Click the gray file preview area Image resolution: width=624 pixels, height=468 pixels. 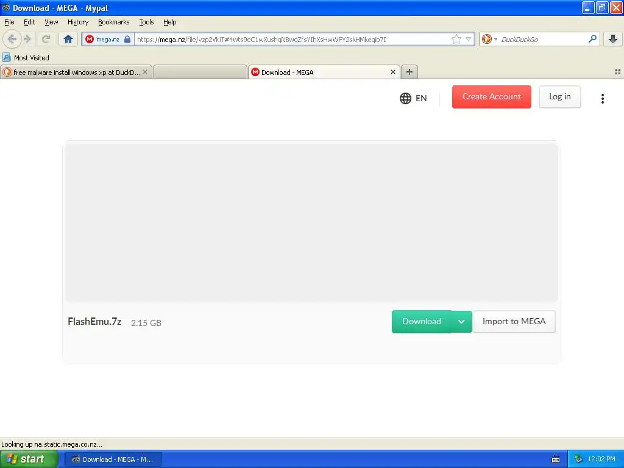coord(311,222)
